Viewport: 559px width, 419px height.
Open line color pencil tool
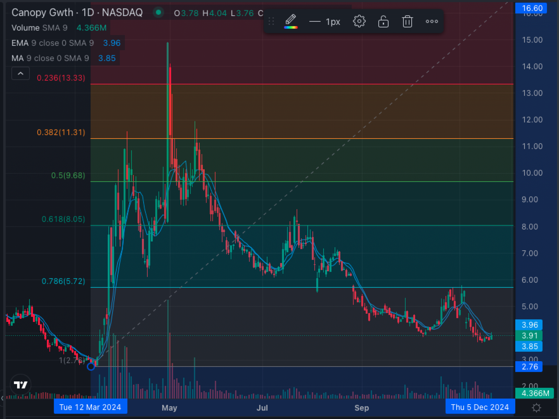(291, 21)
